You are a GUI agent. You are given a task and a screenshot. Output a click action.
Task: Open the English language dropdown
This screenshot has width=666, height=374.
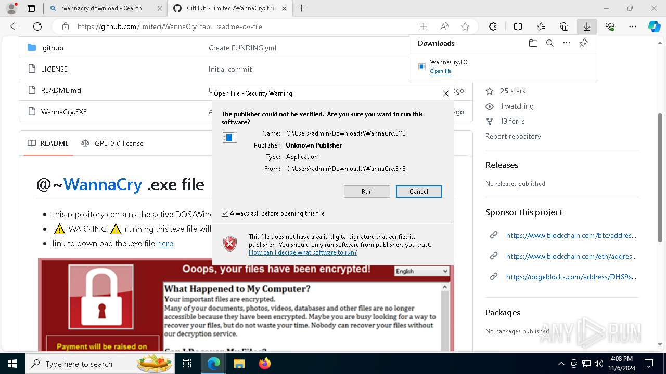421,271
